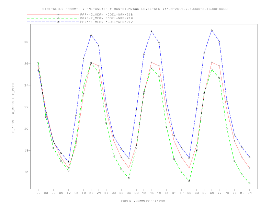Click the chart title beginning STAT=SL1L2
This screenshot has width=272, height=210.
pos(135,9)
